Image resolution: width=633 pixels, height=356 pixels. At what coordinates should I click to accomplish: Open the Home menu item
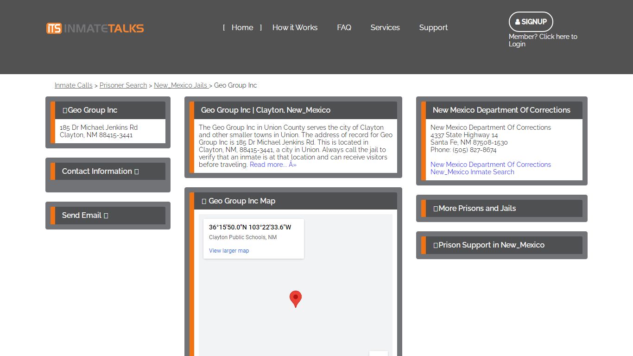click(x=242, y=27)
